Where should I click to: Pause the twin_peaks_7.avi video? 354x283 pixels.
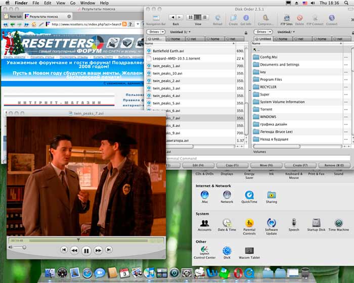(x=86, y=251)
